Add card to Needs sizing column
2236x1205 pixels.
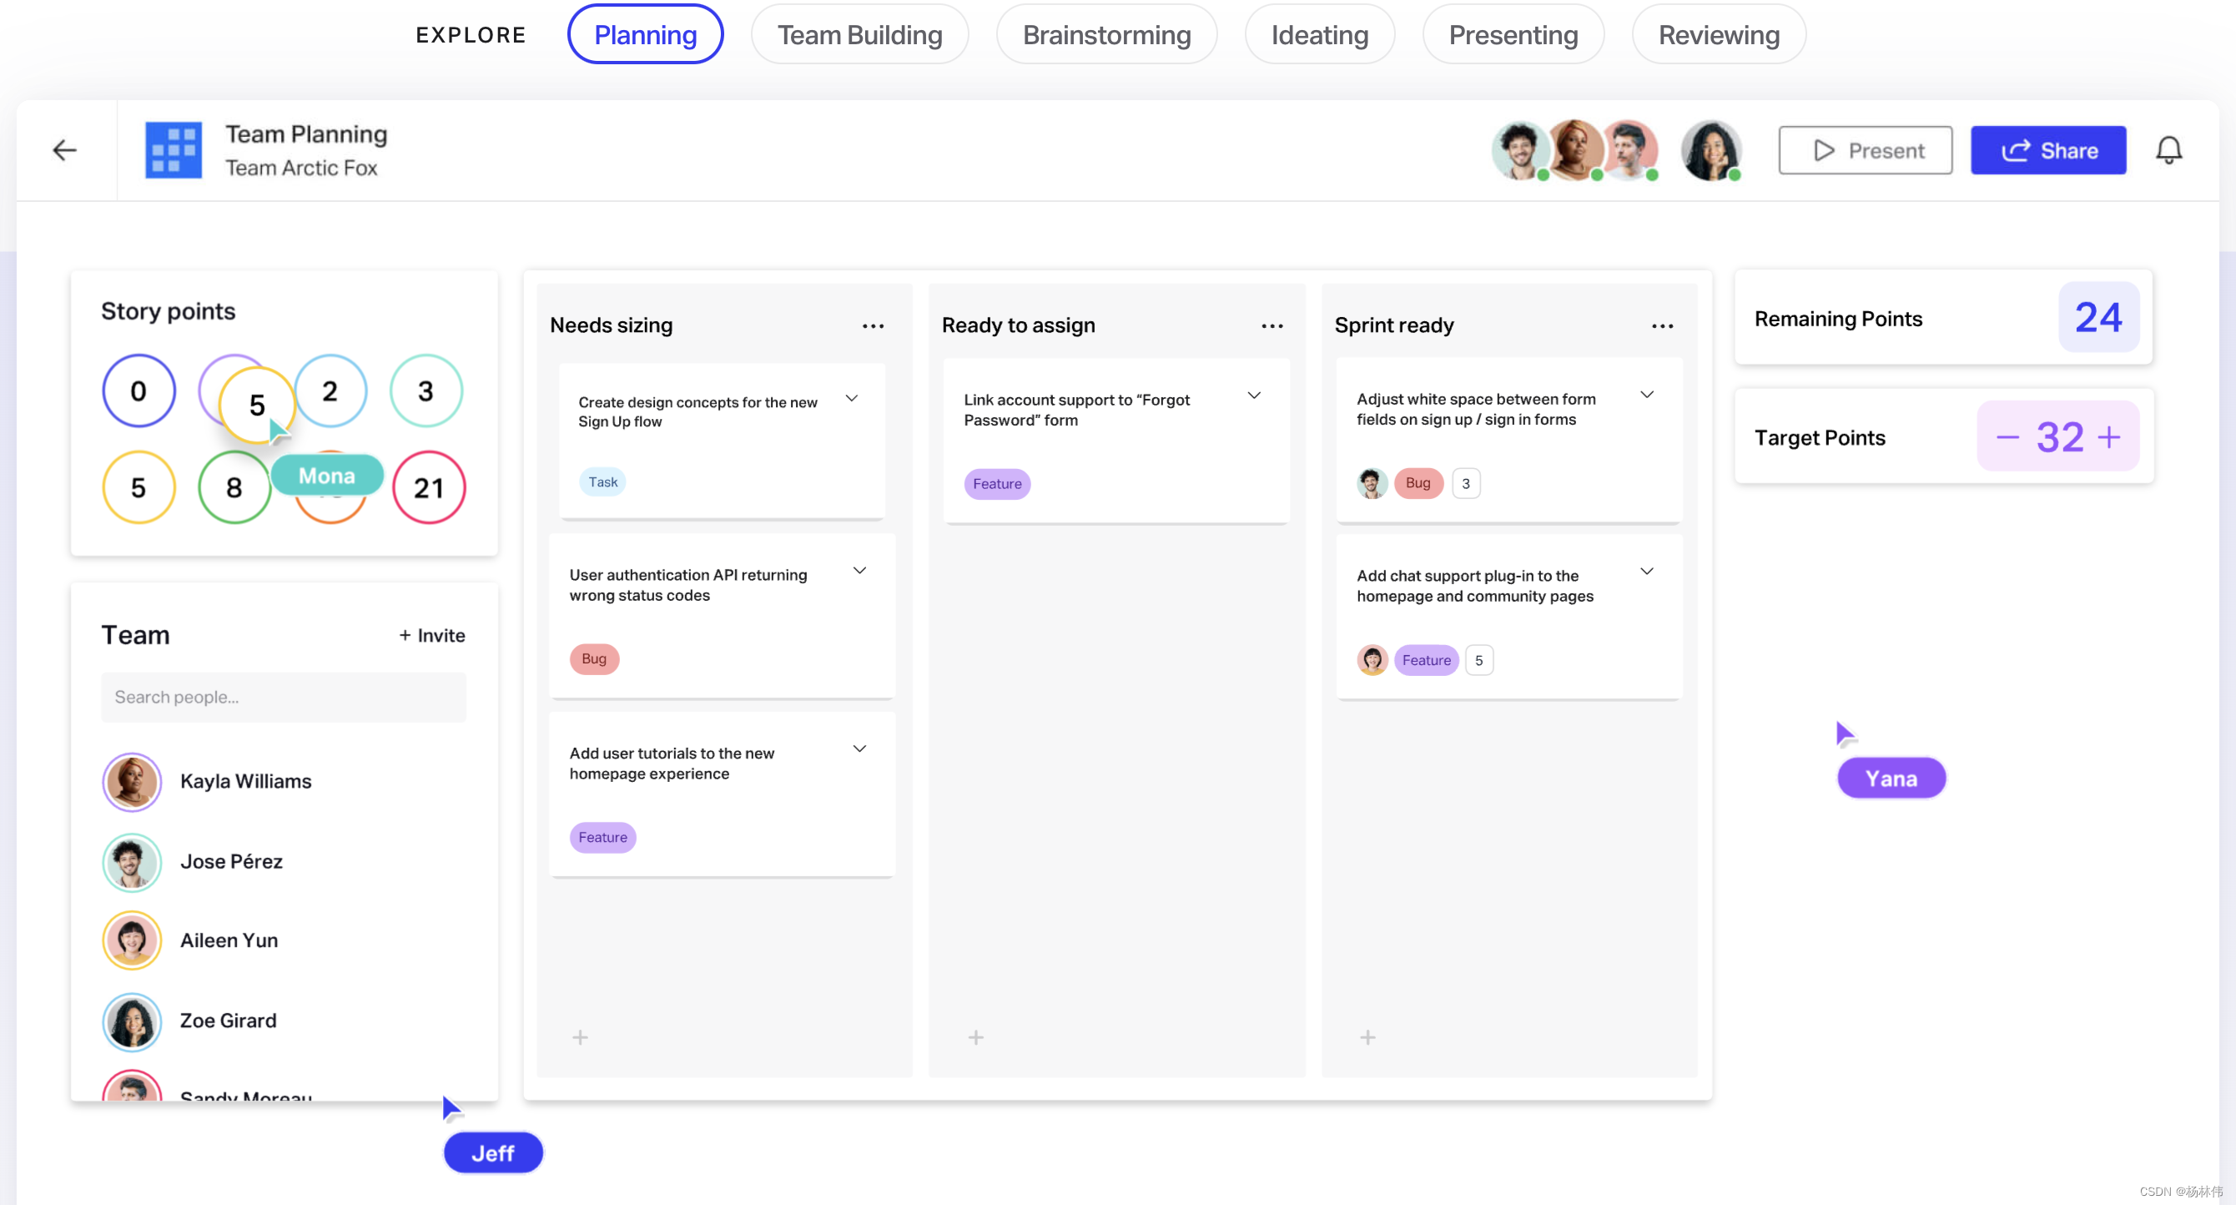580,1037
